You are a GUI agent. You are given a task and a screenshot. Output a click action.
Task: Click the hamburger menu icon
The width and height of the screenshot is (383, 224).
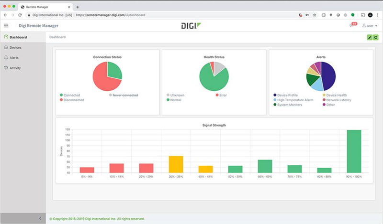(x=6, y=25)
